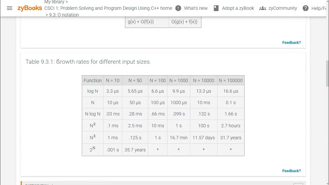329x185 pixels.
Task: Select the Adopt a zyBook text link
Action: [238, 8]
